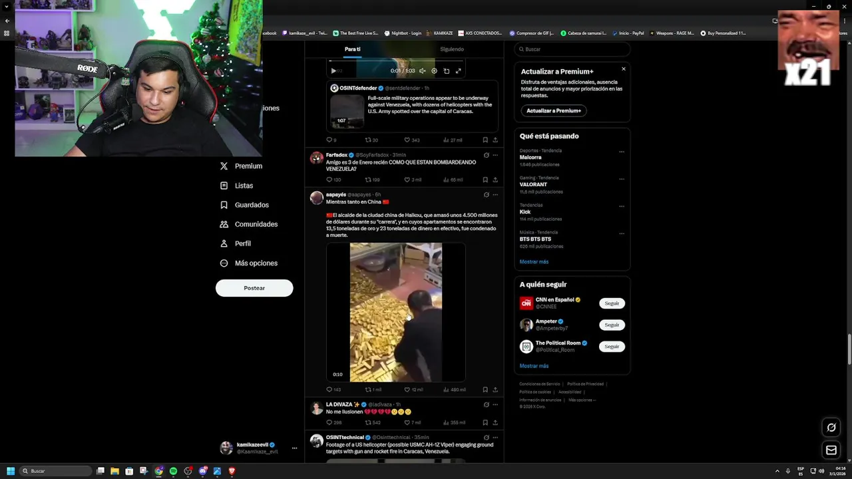The image size is (852, 479).
Task: Bookmark the post with 27 mil views
Action: 485,140
